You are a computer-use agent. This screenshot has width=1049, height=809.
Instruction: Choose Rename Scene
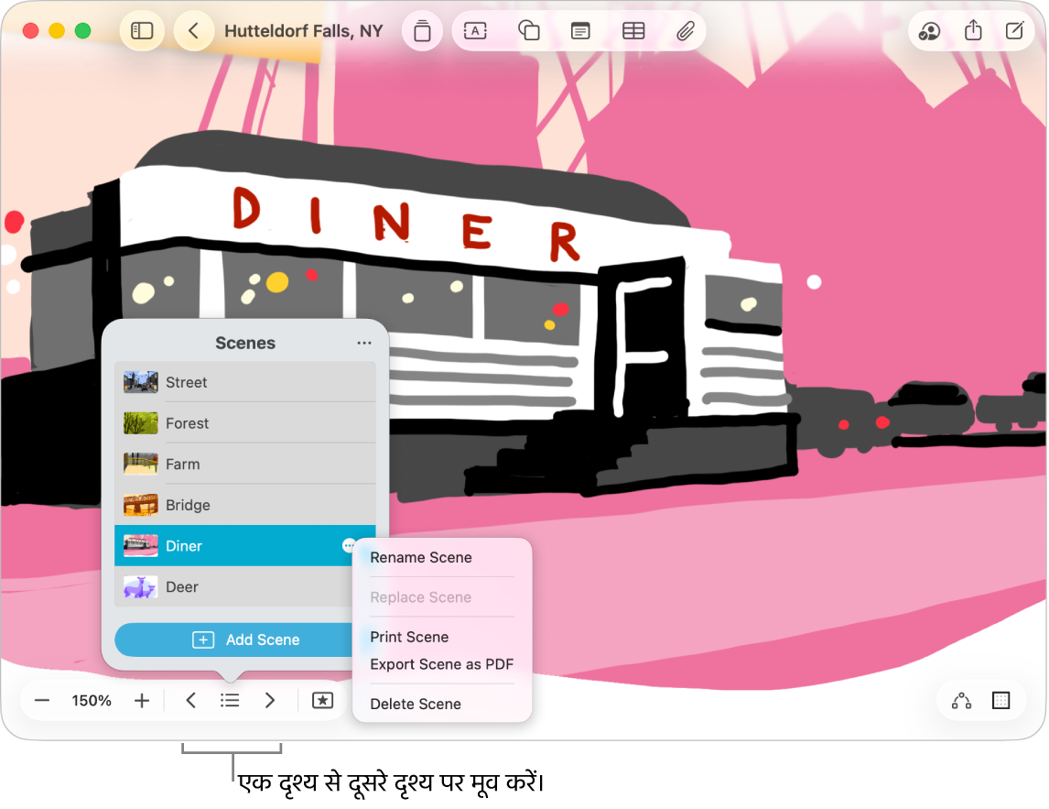421,557
